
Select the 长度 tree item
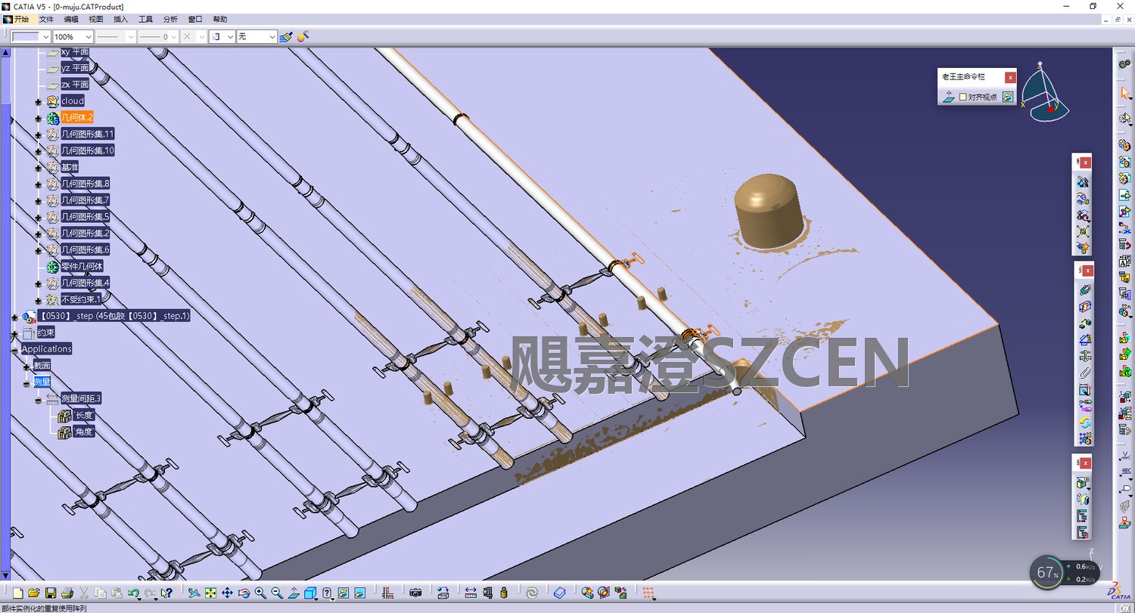click(84, 416)
